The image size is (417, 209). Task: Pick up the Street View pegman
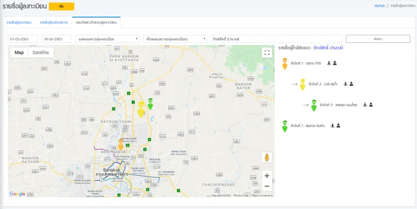(267, 157)
